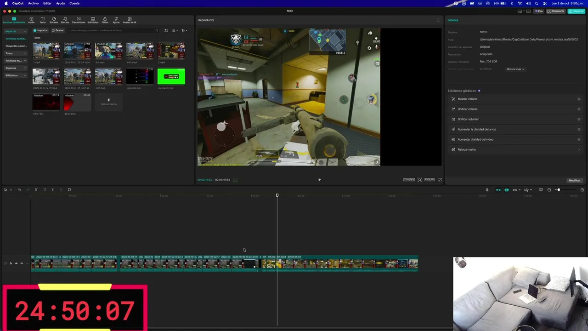Open the media filter dropdown
The image size is (588, 331).
(184, 30)
